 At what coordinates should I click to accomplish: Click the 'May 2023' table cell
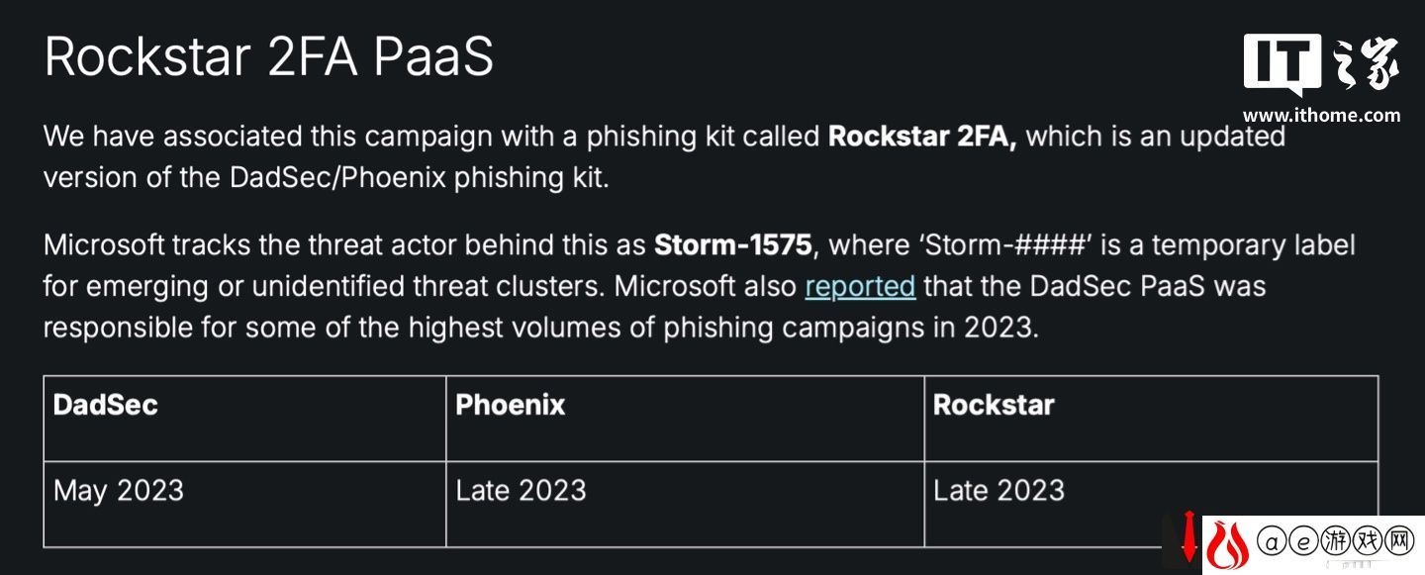point(119,491)
